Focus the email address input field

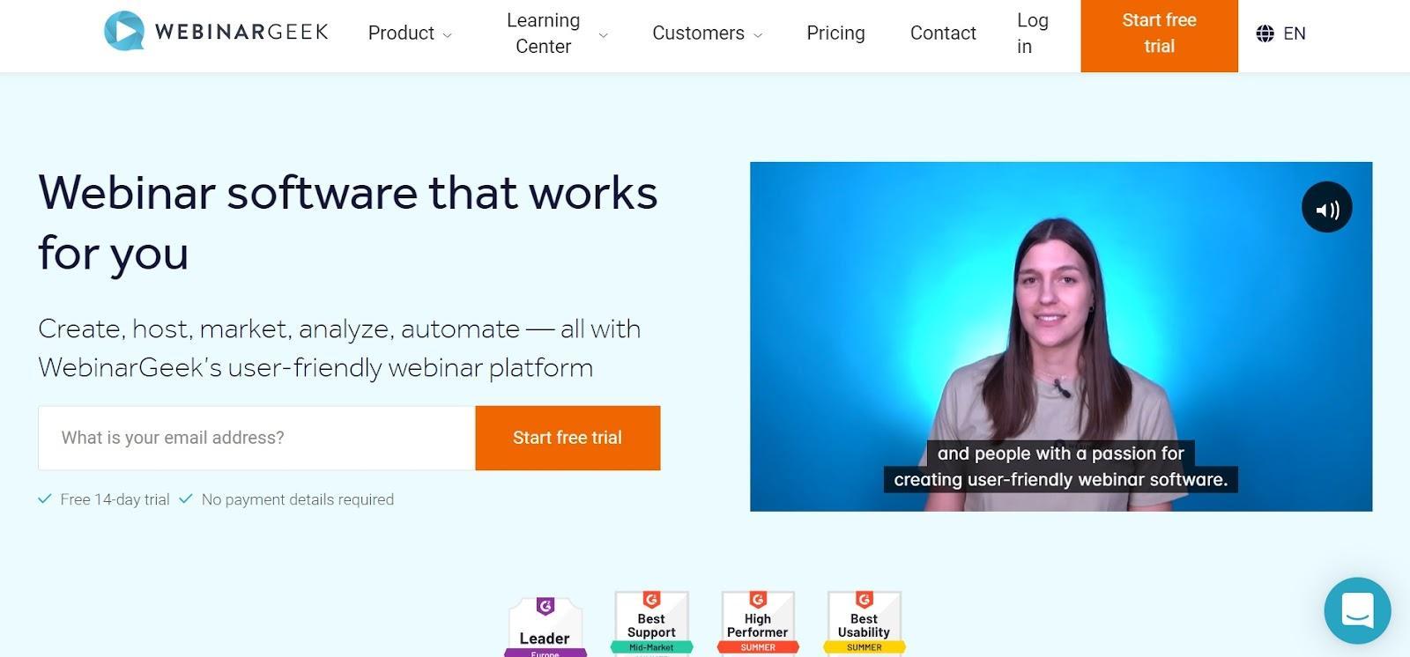(256, 438)
